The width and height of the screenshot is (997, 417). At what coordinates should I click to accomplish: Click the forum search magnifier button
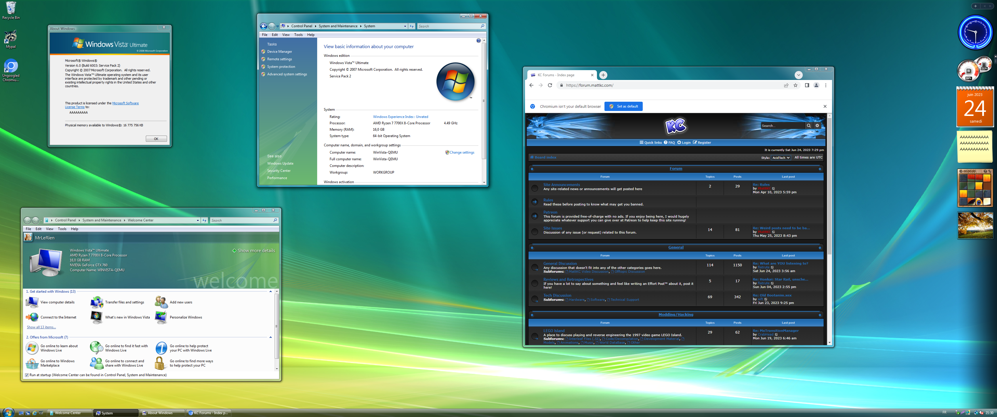(x=809, y=126)
